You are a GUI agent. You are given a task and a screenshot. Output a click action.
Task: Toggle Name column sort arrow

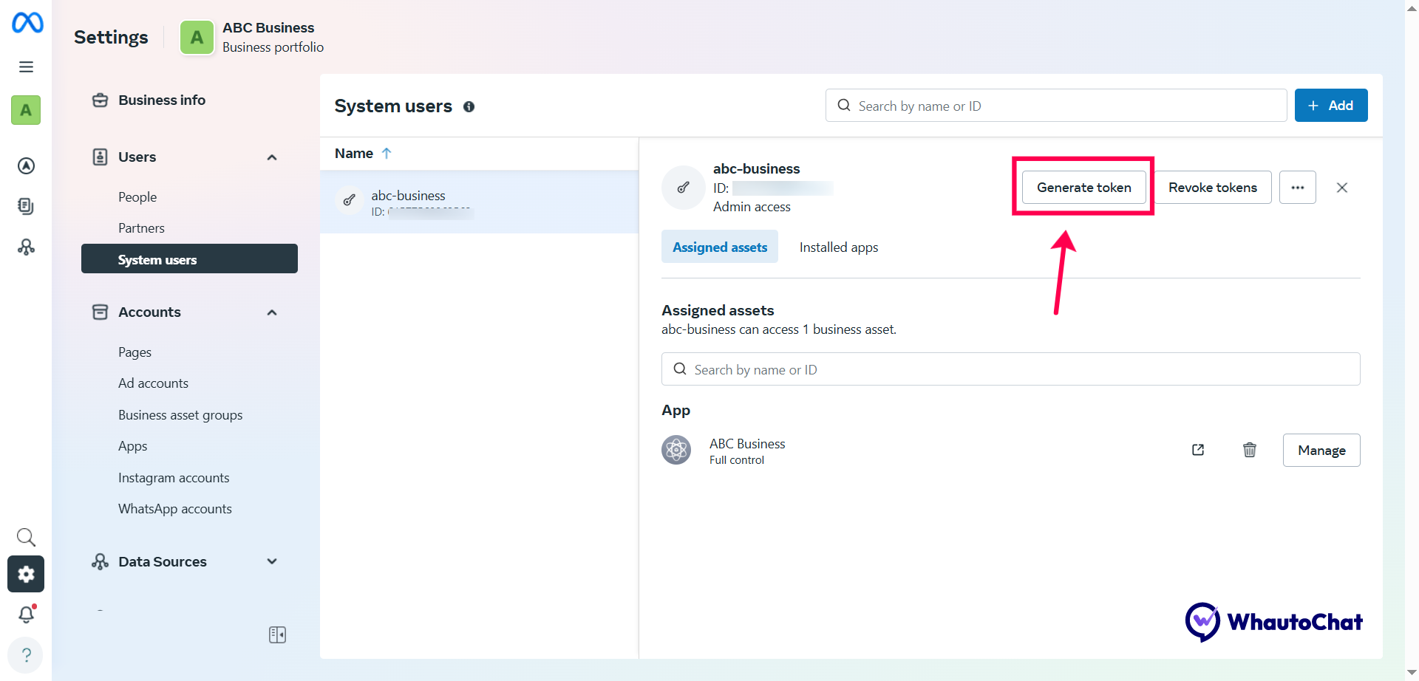(387, 154)
